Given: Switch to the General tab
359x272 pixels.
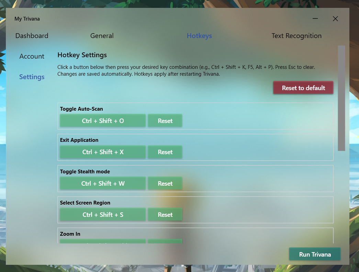Looking at the screenshot, I should pyautogui.click(x=102, y=36).
